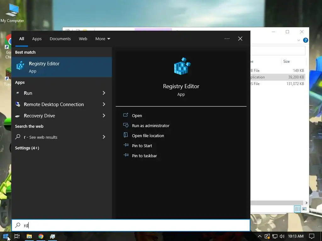Open File Explorer from the taskbar
322x241 pixels.
pos(29,236)
